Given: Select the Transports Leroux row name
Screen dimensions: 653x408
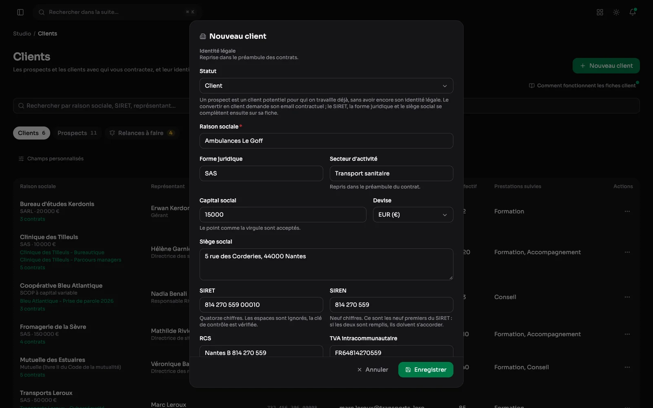Looking at the screenshot, I should click(x=46, y=393).
